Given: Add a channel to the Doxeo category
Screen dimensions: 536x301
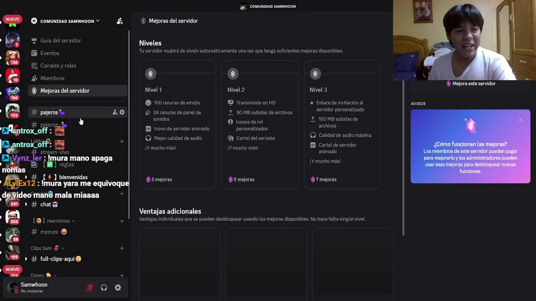Looking at the screenshot, I should click(122, 275).
